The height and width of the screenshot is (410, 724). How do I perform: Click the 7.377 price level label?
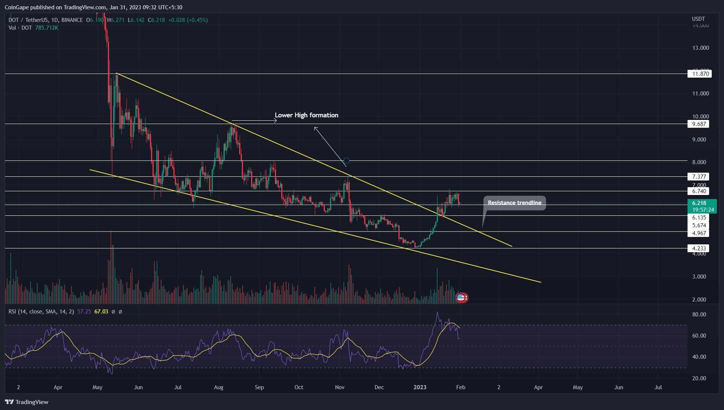click(698, 177)
